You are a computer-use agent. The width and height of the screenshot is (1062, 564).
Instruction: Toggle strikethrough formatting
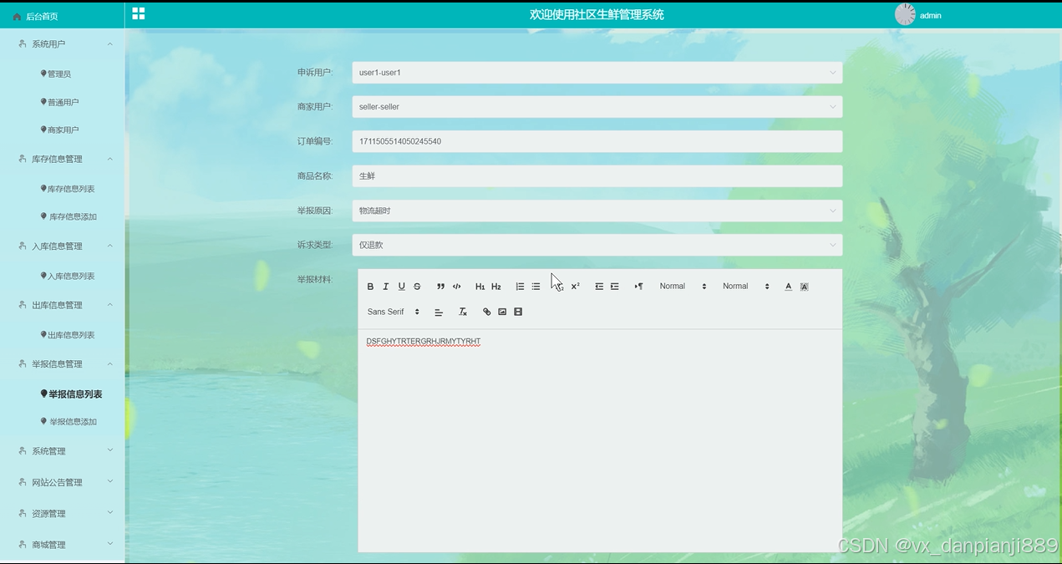[x=417, y=287]
